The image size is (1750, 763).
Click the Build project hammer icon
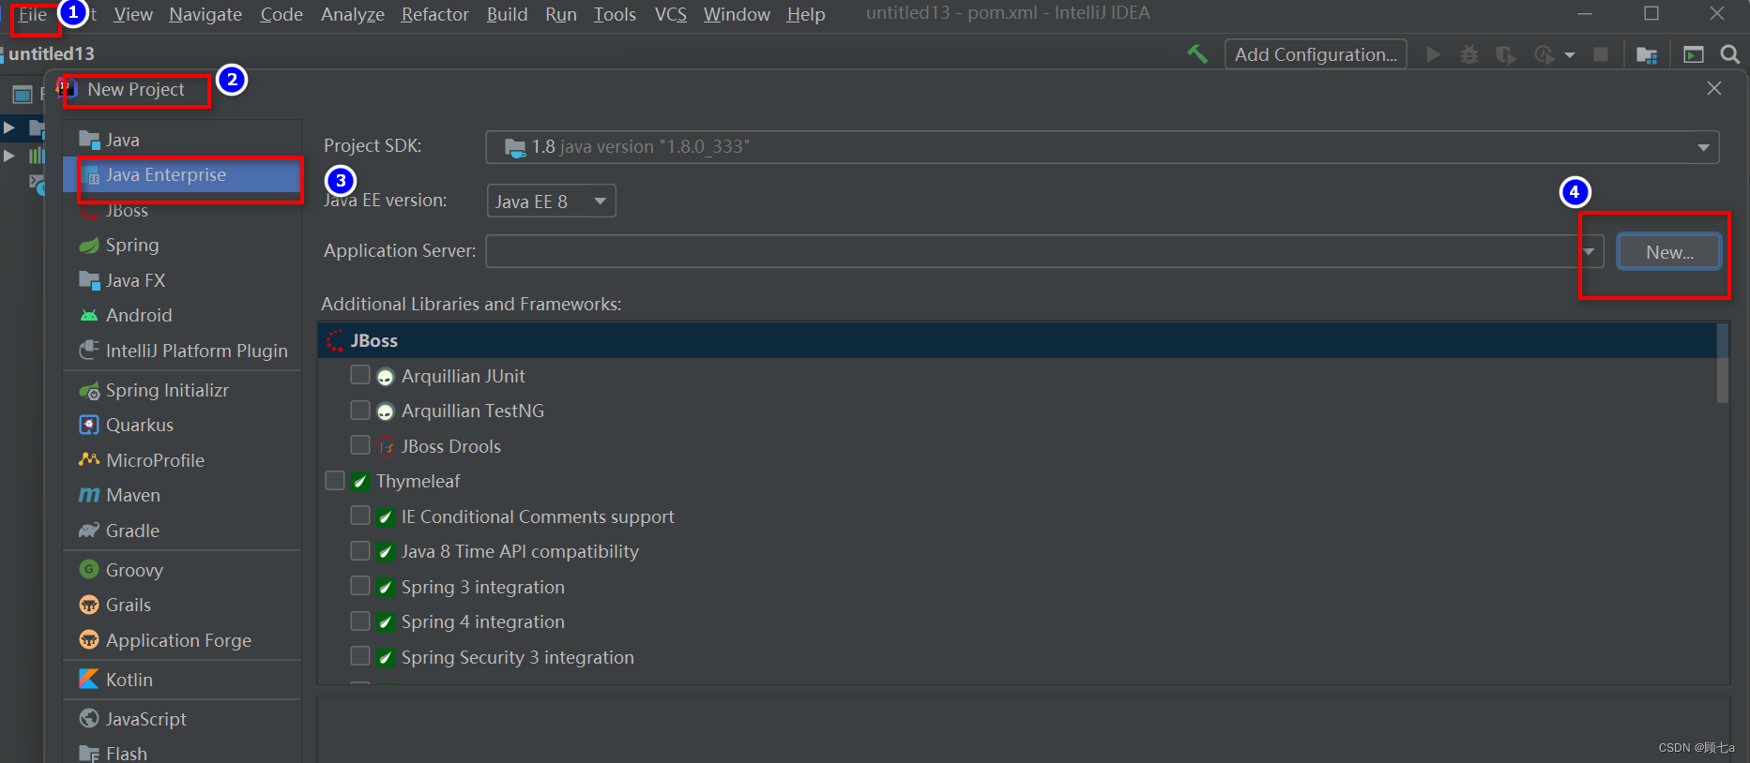point(1197,54)
